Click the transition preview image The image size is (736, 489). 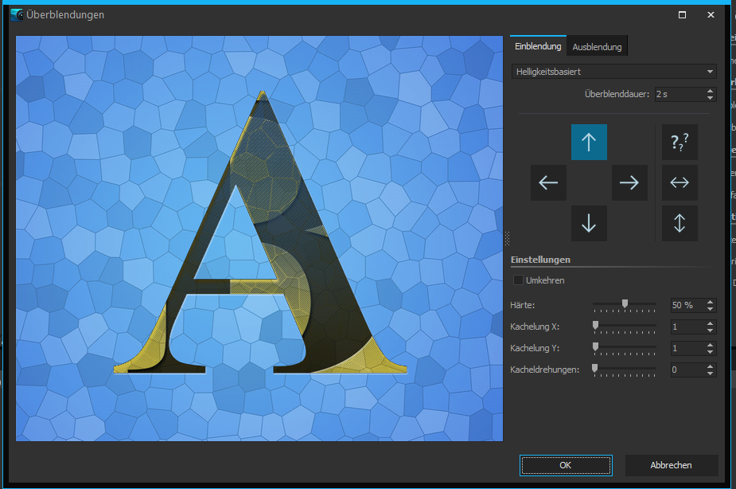point(259,238)
